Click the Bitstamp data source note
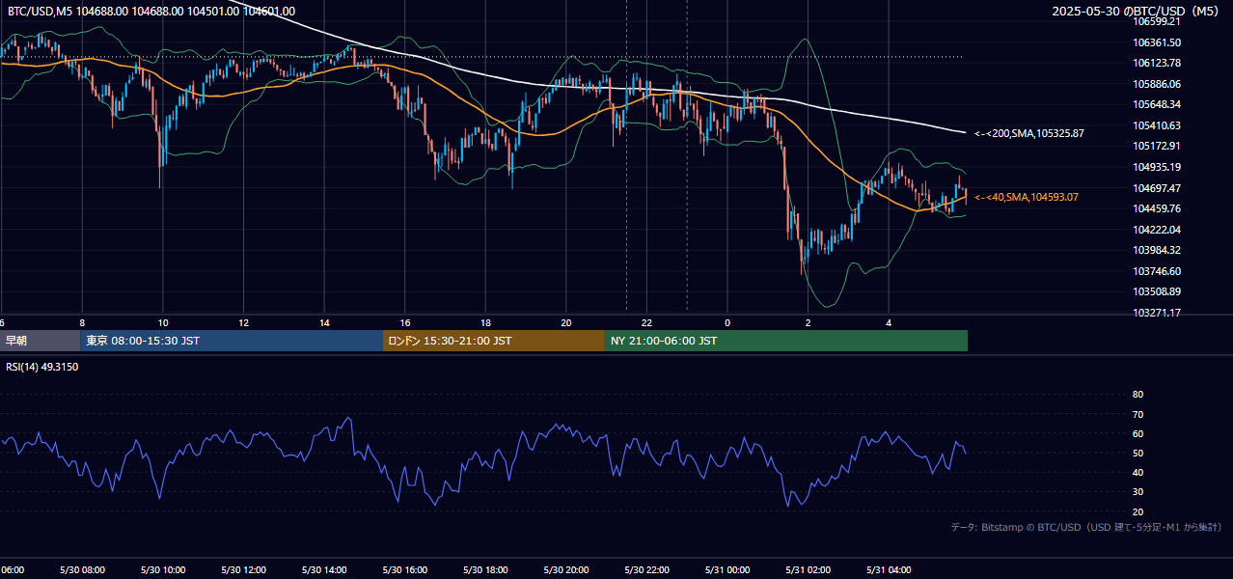 click(1086, 527)
